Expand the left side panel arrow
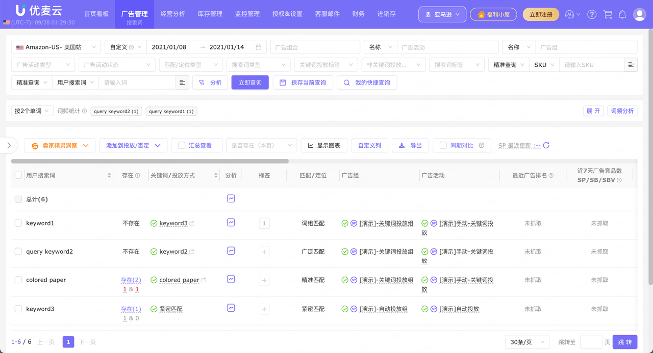 [9, 145]
